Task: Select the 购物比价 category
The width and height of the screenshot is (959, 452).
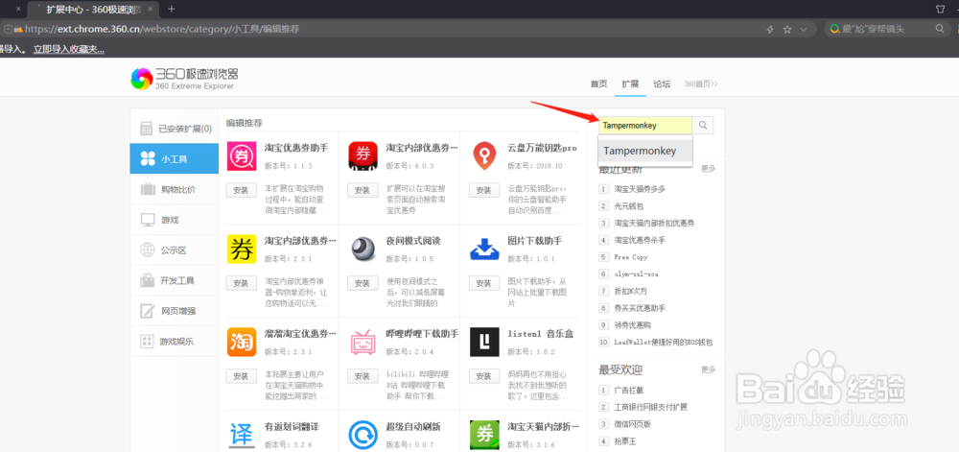Action: coord(175,189)
